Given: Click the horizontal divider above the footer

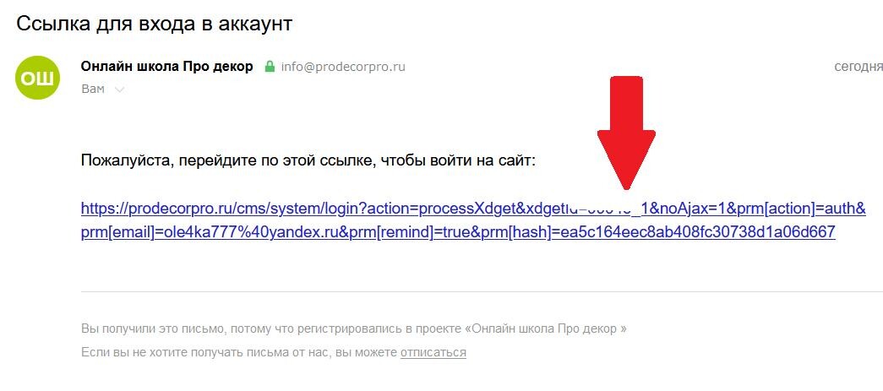Looking at the screenshot, I should click(x=482, y=292).
